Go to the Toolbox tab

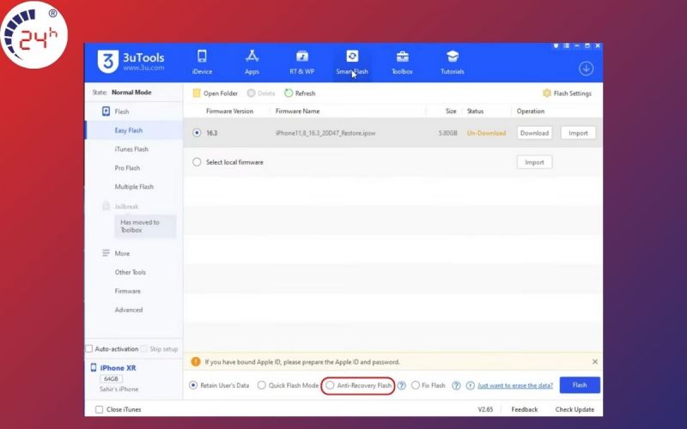click(402, 62)
